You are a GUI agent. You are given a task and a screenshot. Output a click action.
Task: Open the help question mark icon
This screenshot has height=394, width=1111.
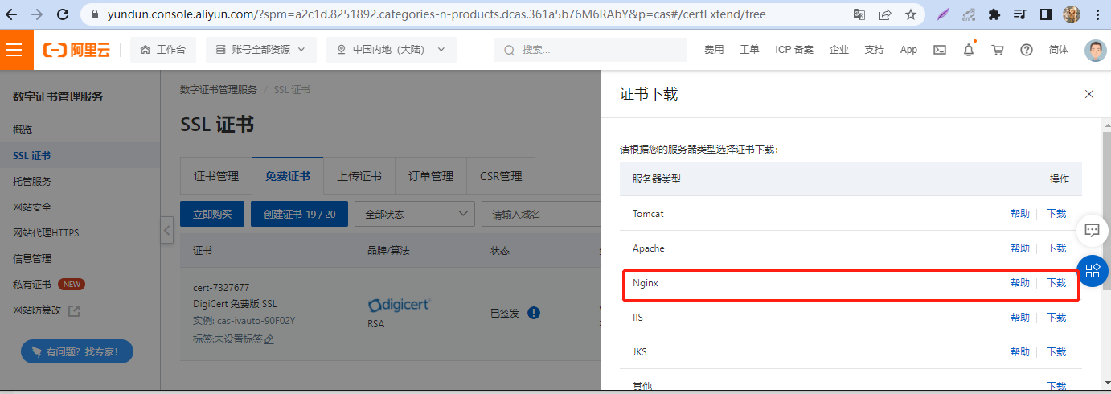click(x=1027, y=50)
